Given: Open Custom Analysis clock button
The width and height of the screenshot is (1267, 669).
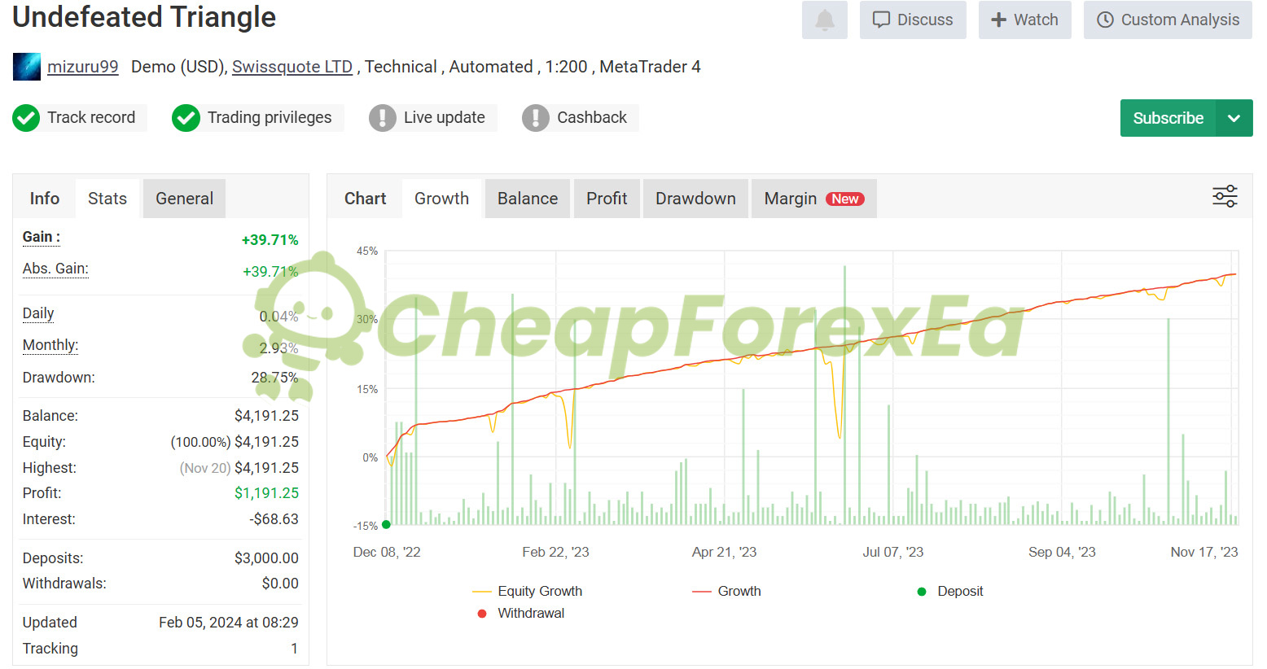Looking at the screenshot, I should click(1168, 20).
